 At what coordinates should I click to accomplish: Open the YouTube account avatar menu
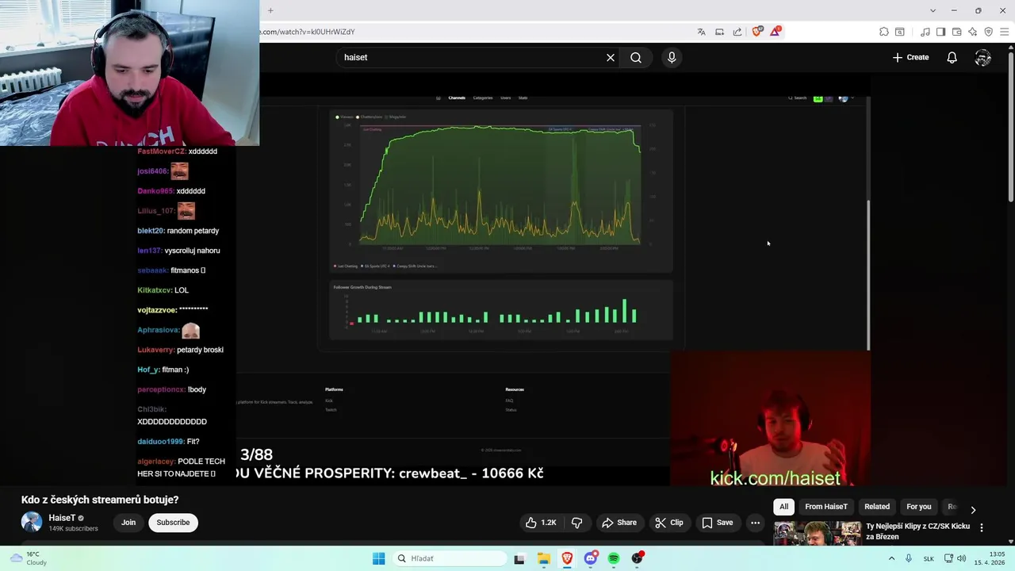point(982,57)
